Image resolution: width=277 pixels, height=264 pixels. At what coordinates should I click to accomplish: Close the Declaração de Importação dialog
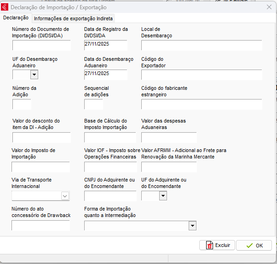(269, 7)
